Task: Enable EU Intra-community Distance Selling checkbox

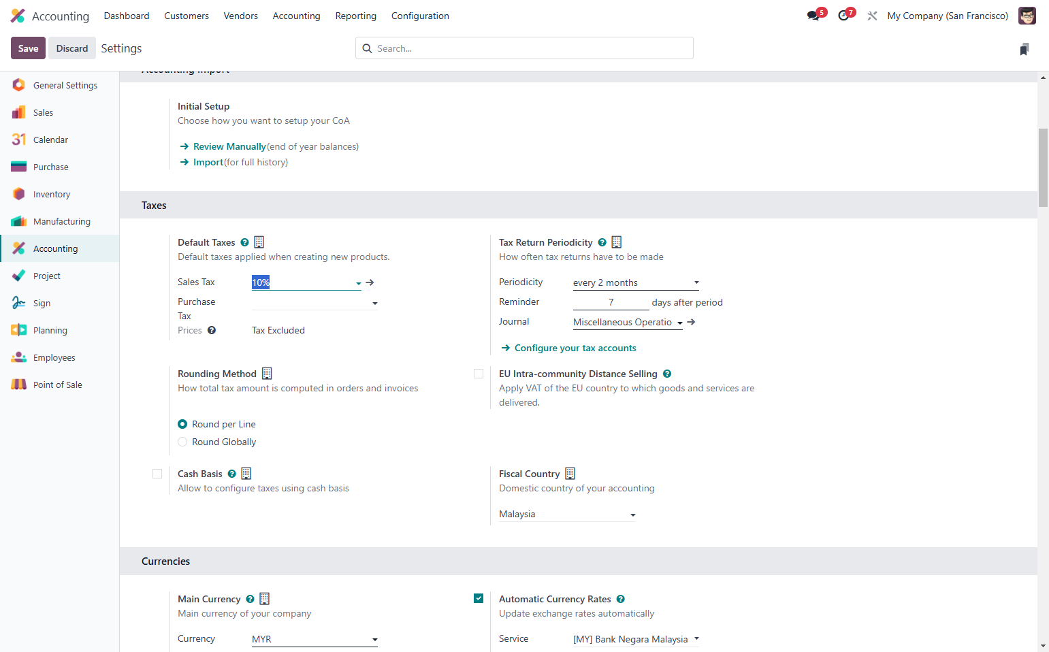Action: (479, 374)
